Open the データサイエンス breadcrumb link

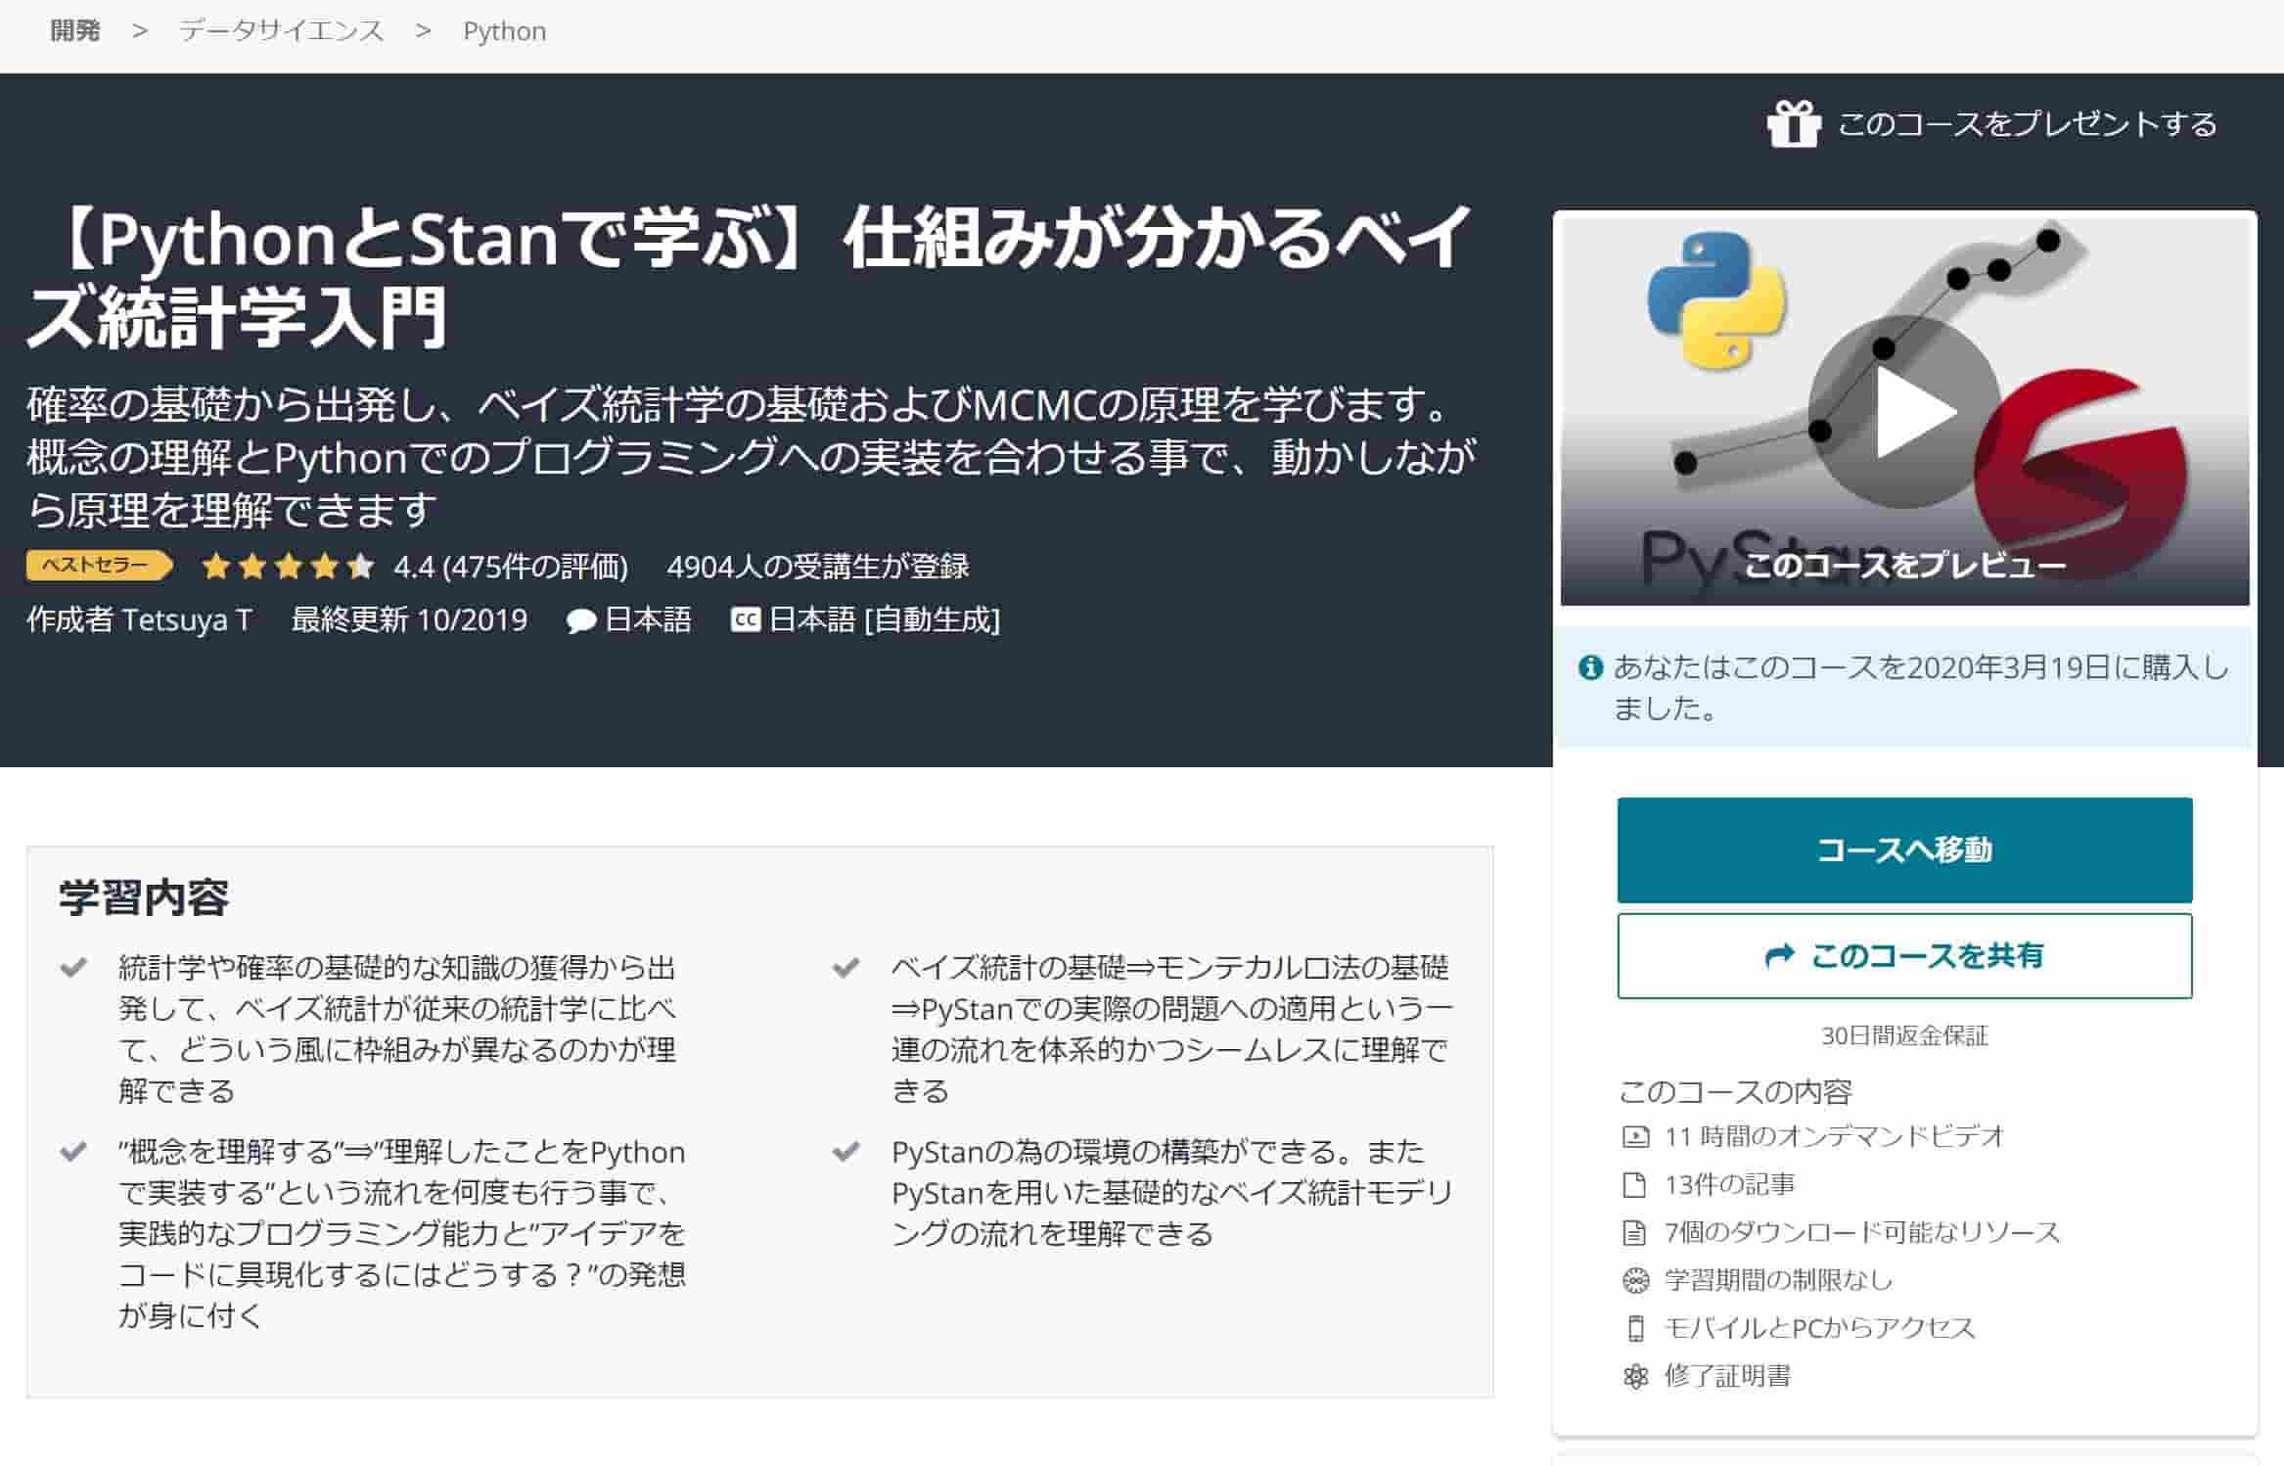click(281, 31)
